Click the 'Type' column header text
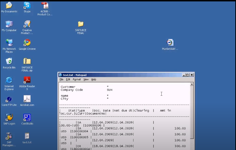236x150 pixels. pos(81,111)
